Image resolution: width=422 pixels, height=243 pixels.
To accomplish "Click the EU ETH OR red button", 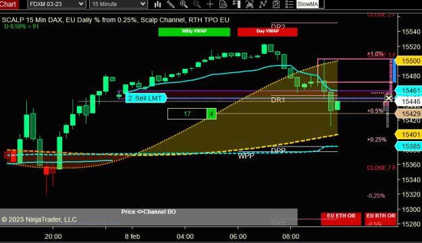I will pos(341,219).
